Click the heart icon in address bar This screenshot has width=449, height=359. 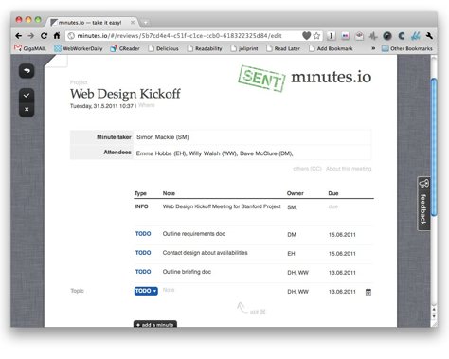pos(306,36)
